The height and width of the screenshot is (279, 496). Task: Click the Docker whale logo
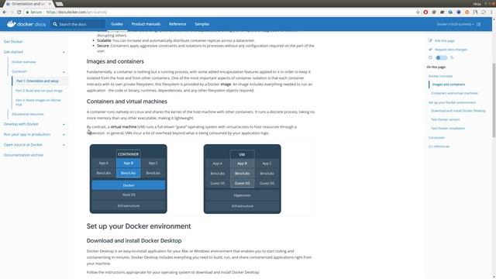[x=12, y=24]
